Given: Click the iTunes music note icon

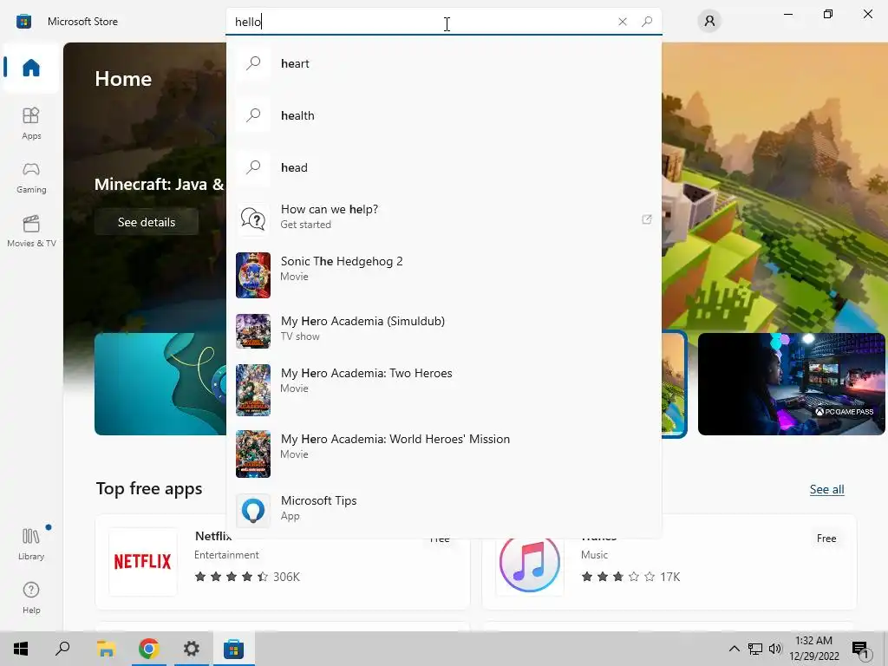Looking at the screenshot, I should coord(530,562).
